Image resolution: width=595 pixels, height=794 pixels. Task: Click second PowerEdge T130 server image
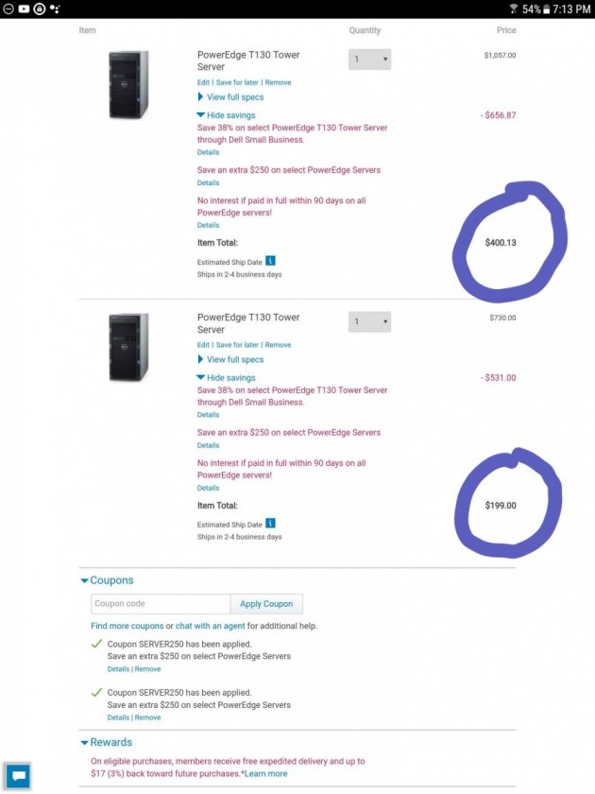tap(128, 347)
